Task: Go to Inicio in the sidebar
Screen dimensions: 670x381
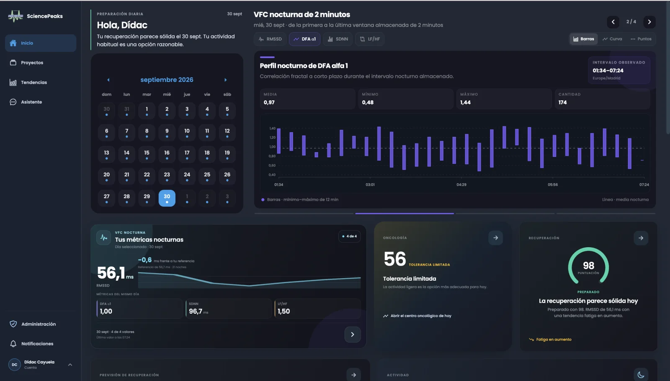Action: coord(41,43)
